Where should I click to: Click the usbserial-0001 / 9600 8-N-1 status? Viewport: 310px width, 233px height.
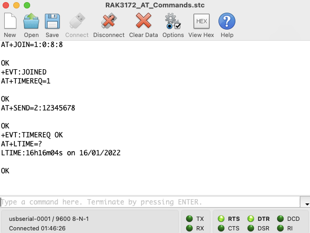point(49,219)
